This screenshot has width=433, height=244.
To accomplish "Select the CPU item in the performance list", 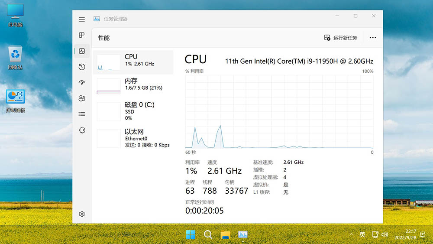I will click(133, 62).
